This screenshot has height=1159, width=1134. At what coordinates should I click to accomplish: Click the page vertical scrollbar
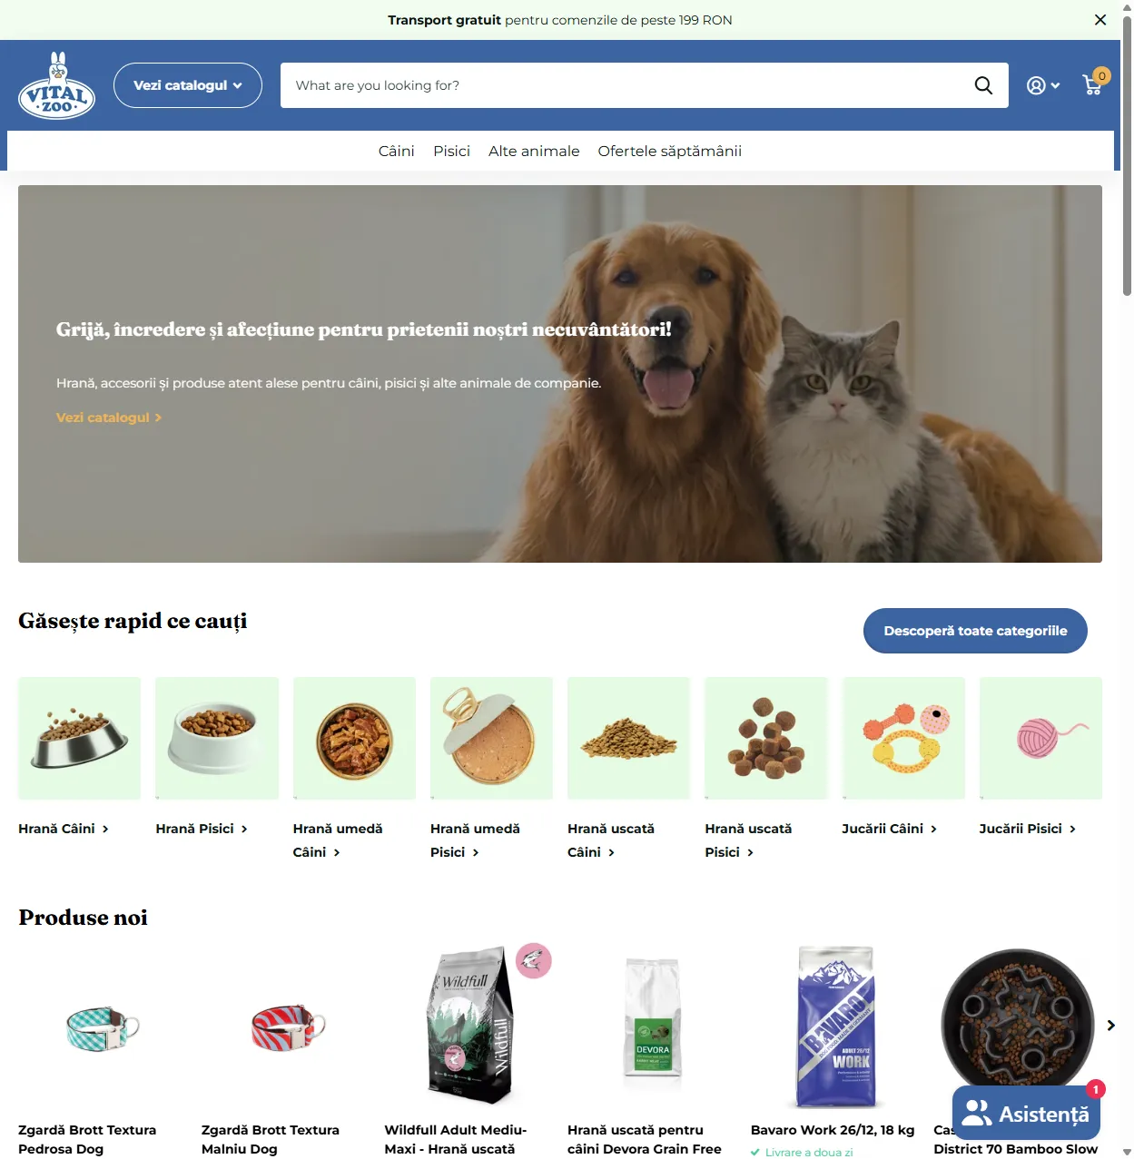[1127, 579]
